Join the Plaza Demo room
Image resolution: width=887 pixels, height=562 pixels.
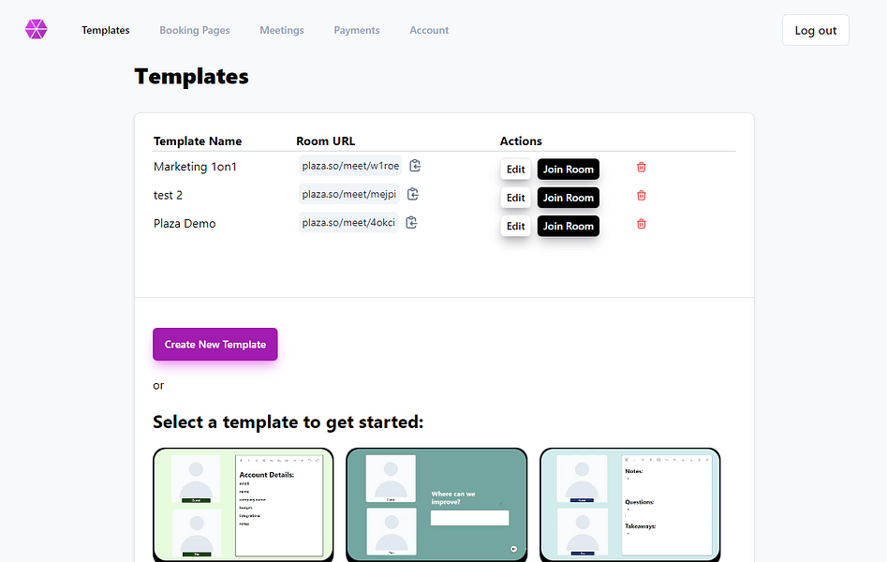(568, 226)
